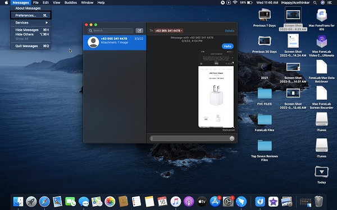Screen dimensions: 337x210
Task: Open the Help menu
Action: (101, 3)
